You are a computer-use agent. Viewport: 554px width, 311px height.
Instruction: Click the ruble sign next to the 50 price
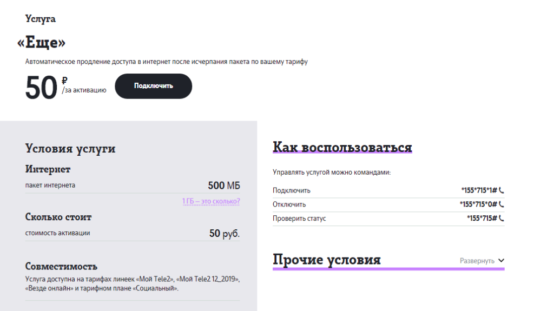click(65, 80)
